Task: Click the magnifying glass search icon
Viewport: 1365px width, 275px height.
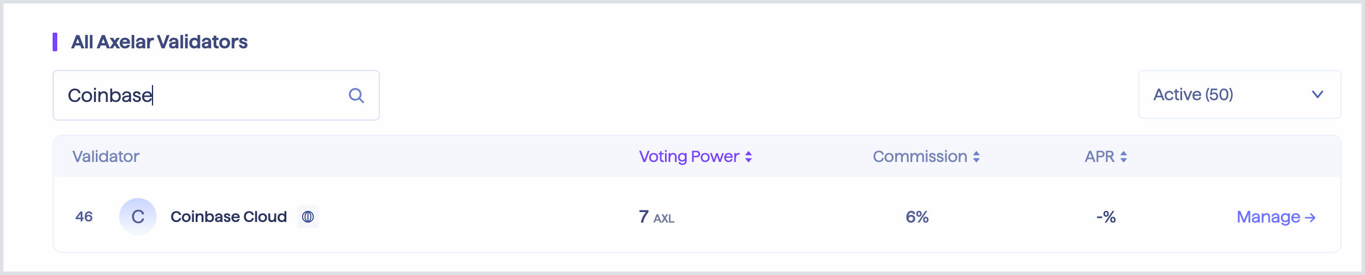Action: tap(356, 96)
